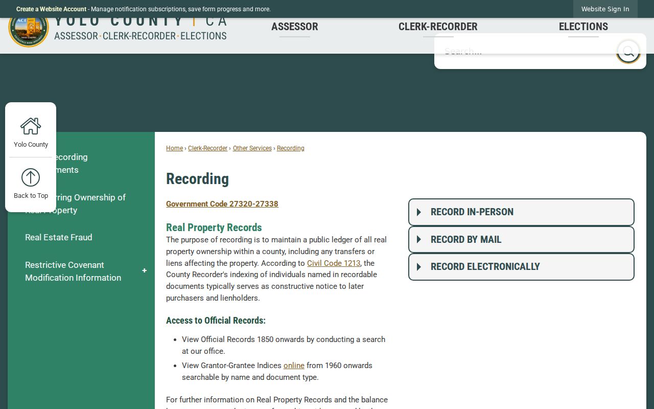
Task: Click the Recording page heading
Action: tap(197, 179)
